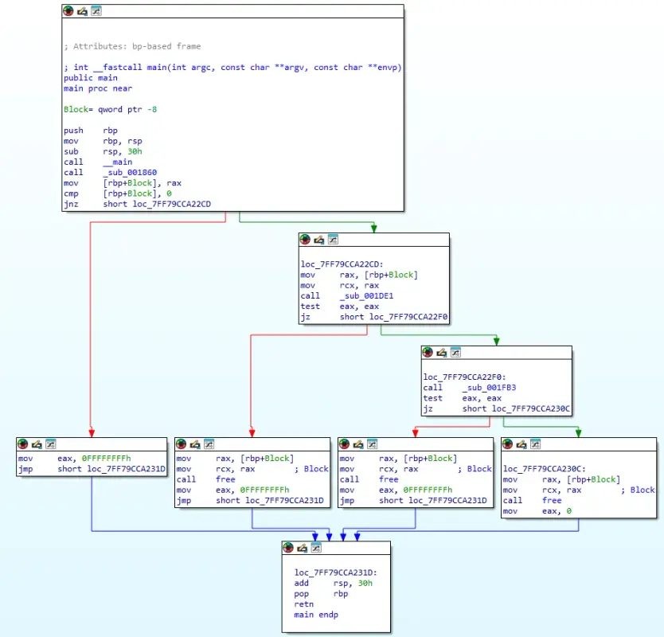This screenshot has height=637, width=664.
Task: Click the title bar of block loc_7FF79CCA231D
Action: (x=336, y=548)
